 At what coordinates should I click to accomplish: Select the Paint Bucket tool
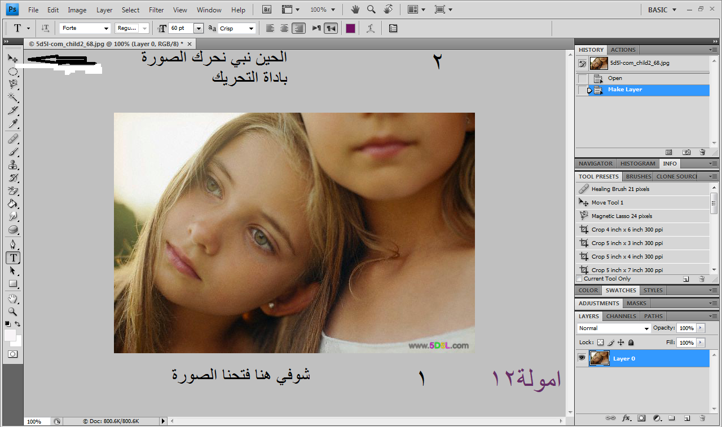[x=12, y=204]
